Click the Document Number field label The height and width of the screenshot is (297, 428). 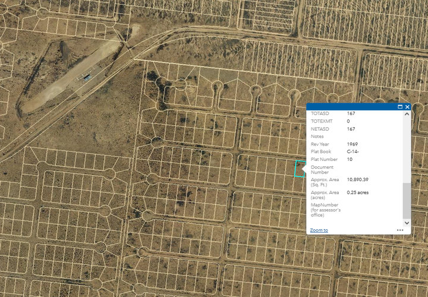tap(322, 170)
